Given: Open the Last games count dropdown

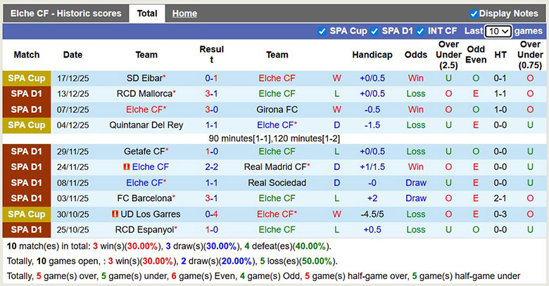Looking at the screenshot, I should click(x=498, y=32).
